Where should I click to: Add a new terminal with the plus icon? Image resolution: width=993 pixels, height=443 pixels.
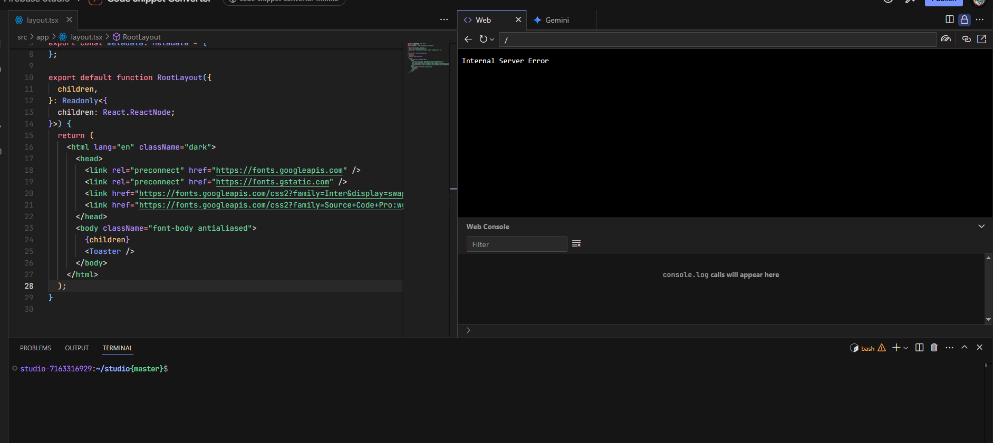pos(896,348)
